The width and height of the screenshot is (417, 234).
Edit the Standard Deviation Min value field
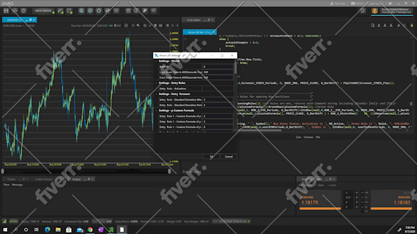pos(218,100)
